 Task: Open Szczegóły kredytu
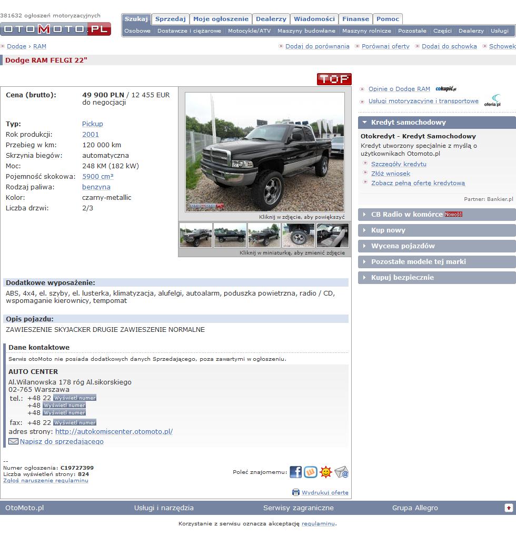[x=399, y=164]
